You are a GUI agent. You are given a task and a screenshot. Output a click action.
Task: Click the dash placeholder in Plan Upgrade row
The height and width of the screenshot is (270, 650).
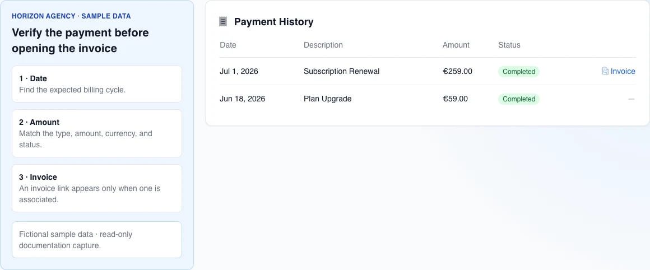pos(632,99)
